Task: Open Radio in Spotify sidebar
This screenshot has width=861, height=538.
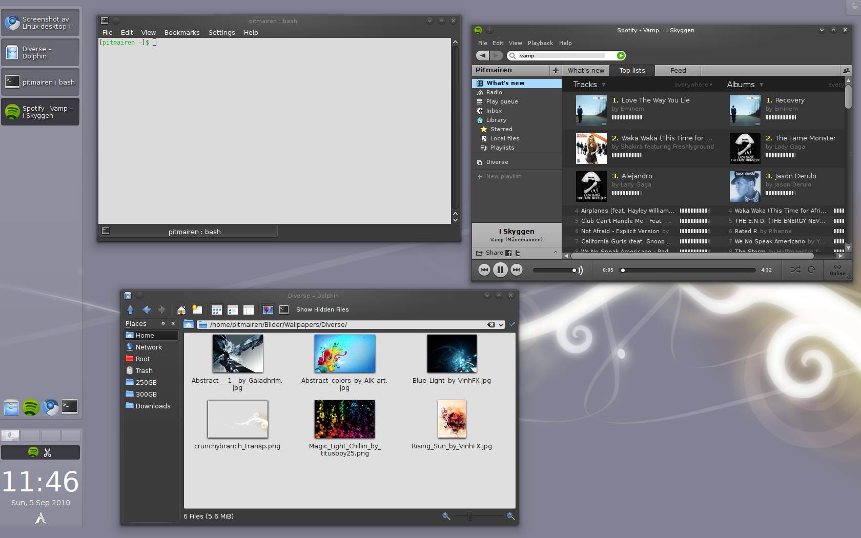Action: pos(517,92)
